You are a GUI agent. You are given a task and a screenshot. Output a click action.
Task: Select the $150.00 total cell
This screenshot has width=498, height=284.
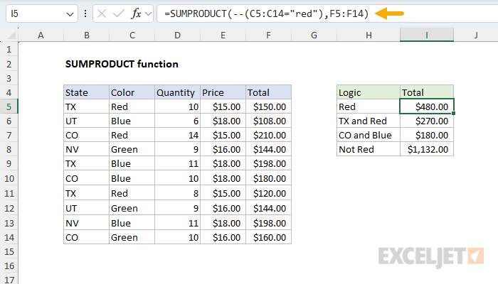click(x=268, y=106)
